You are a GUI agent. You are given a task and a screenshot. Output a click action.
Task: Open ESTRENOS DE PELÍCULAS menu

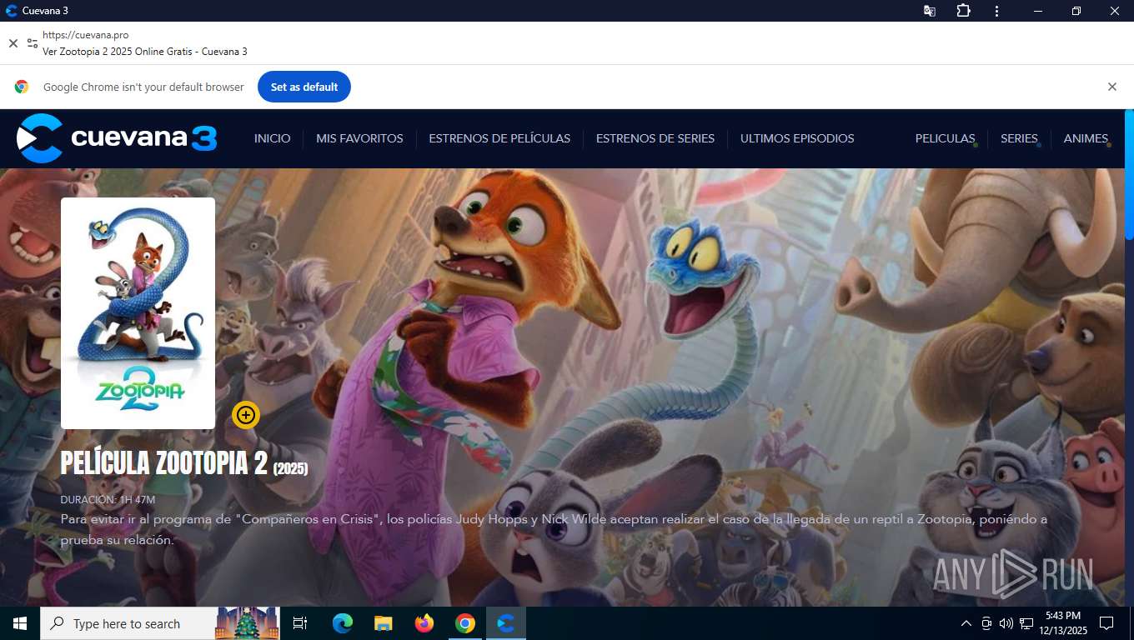click(x=499, y=138)
